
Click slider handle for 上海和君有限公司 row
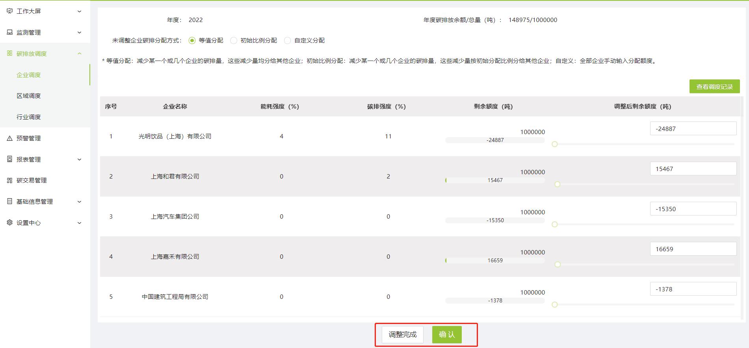(557, 184)
